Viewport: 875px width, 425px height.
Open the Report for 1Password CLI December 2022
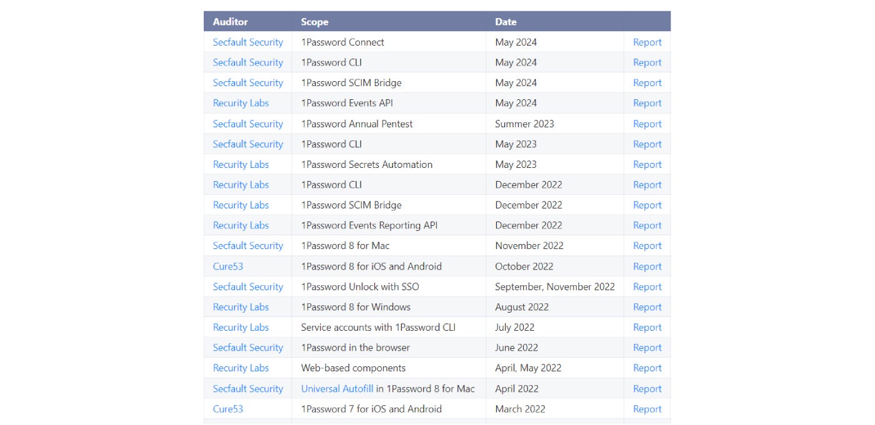pyautogui.click(x=647, y=185)
